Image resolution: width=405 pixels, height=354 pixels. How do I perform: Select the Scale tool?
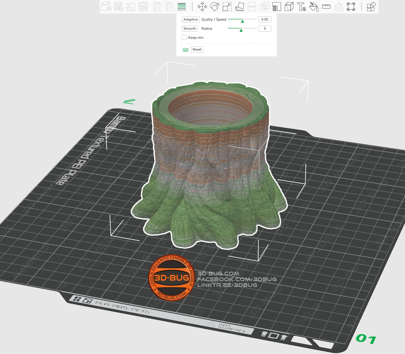(227, 7)
